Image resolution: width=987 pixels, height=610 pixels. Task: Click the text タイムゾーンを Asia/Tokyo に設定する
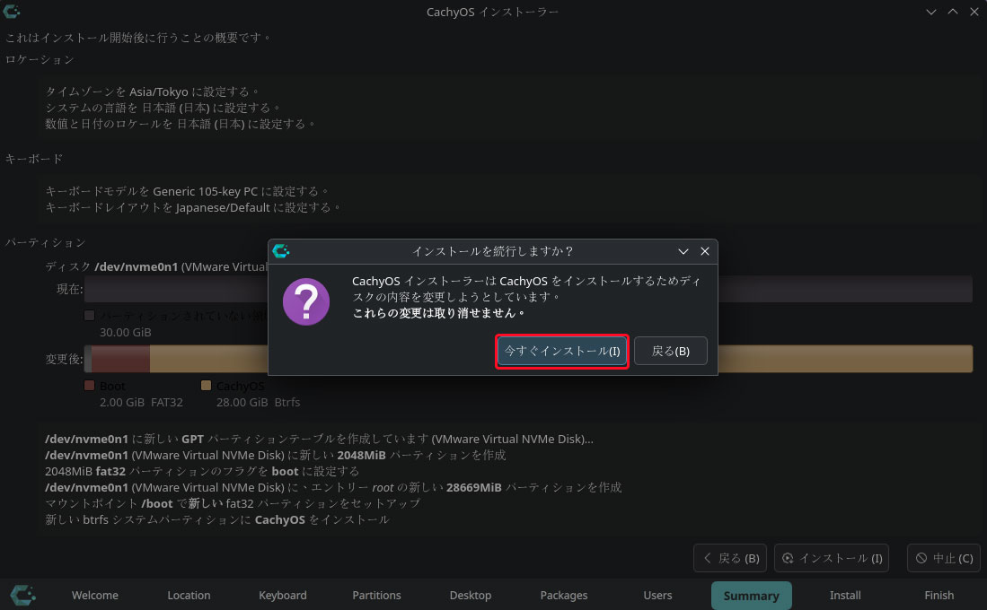click(152, 91)
